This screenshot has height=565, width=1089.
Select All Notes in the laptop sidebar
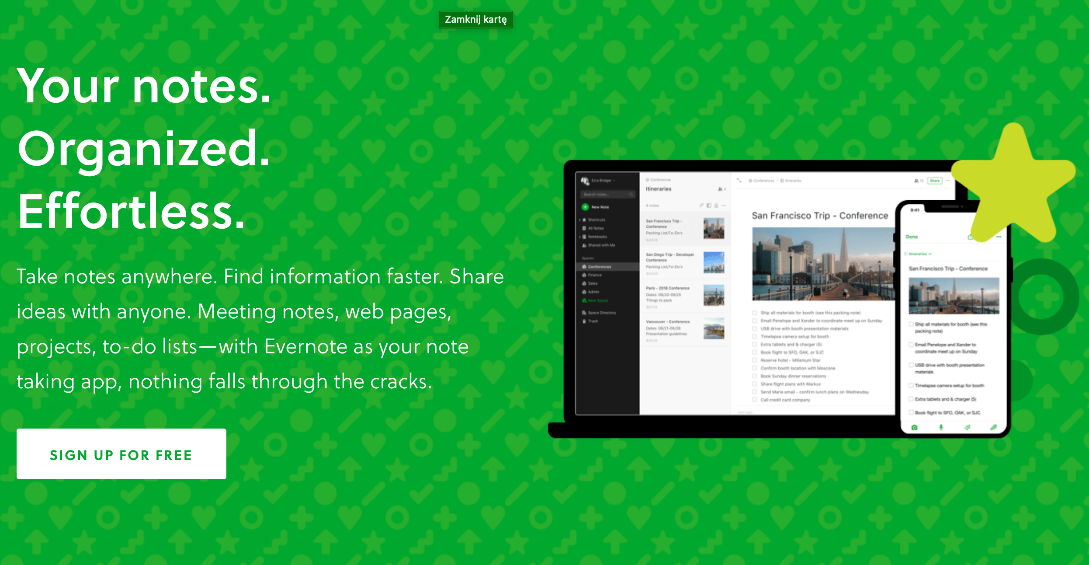593,228
